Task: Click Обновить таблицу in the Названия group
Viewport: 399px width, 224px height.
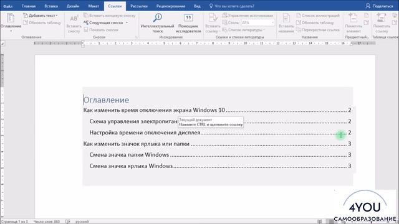Action: pyautogui.click(x=315, y=22)
